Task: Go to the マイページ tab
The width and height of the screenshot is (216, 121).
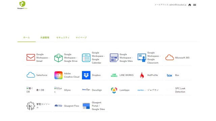Action: tap(81, 38)
